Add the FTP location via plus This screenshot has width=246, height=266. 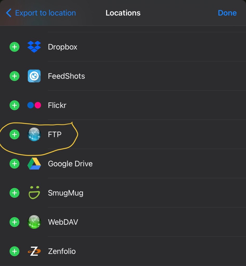15,135
